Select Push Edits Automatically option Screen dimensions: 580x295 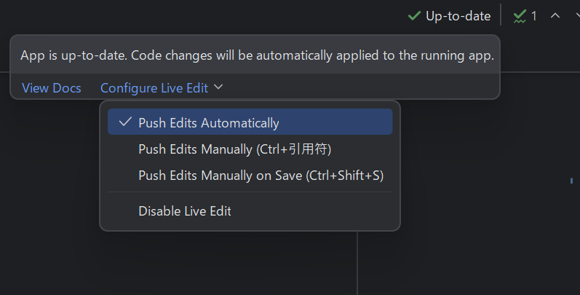250,122
